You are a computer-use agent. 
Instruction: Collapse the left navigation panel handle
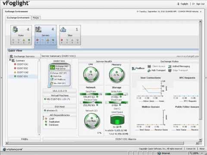pos(1,77)
